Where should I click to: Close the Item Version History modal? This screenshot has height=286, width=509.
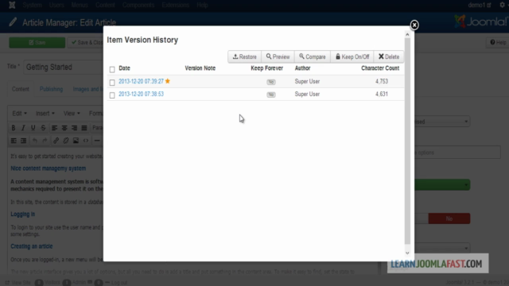pyautogui.click(x=414, y=25)
